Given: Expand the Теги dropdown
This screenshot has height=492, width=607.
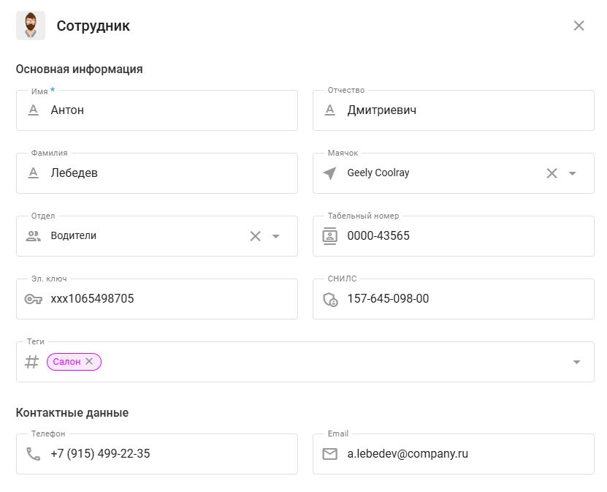Looking at the screenshot, I should click(x=576, y=362).
